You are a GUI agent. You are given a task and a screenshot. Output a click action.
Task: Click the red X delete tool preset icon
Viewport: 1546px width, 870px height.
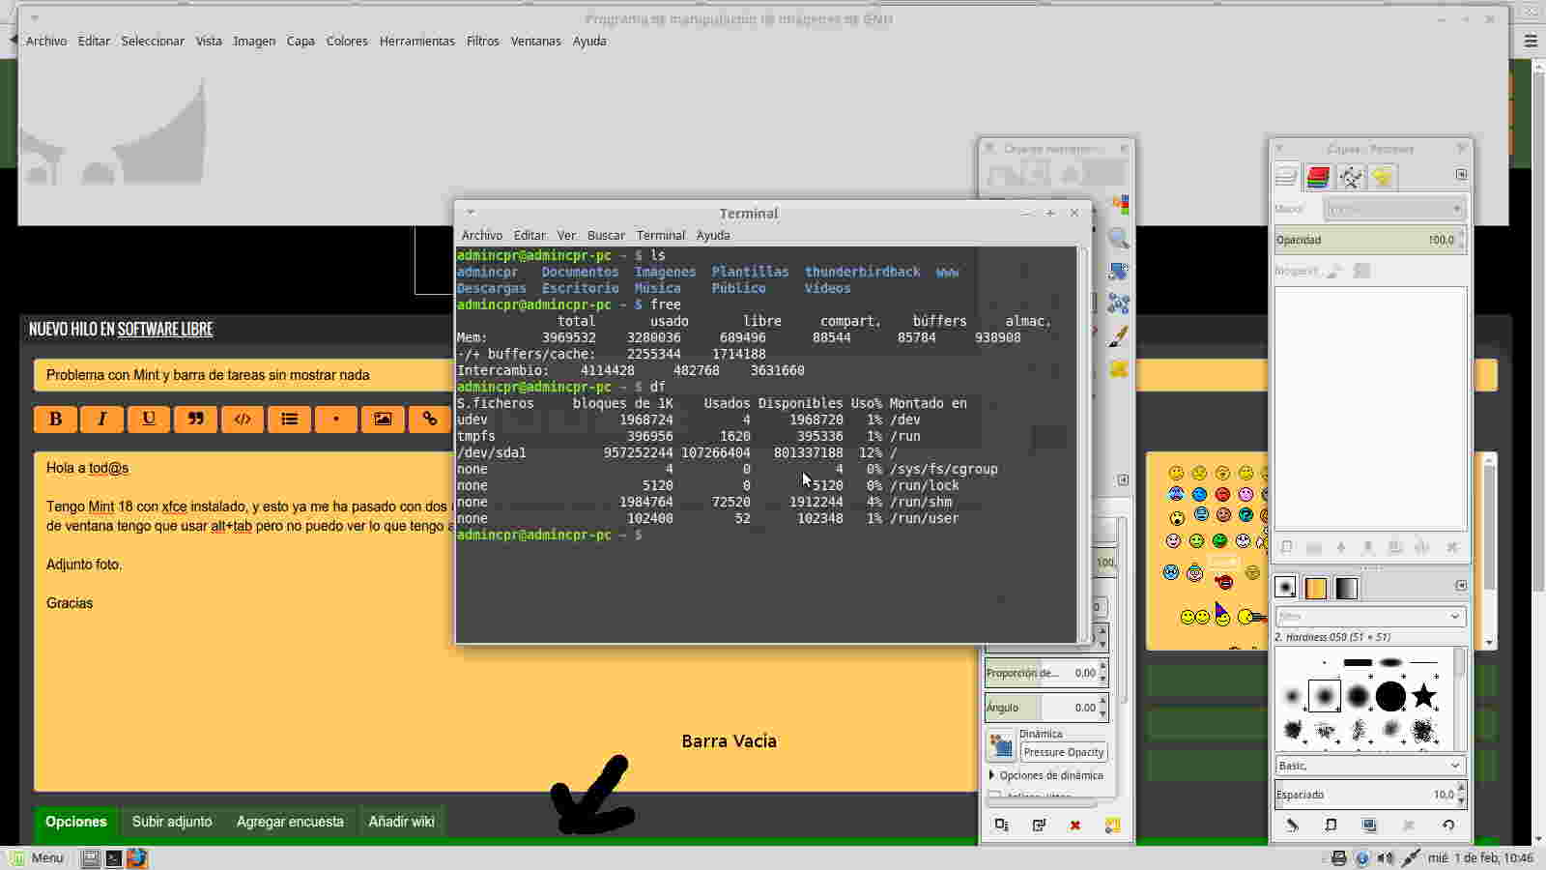click(x=1074, y=825)
